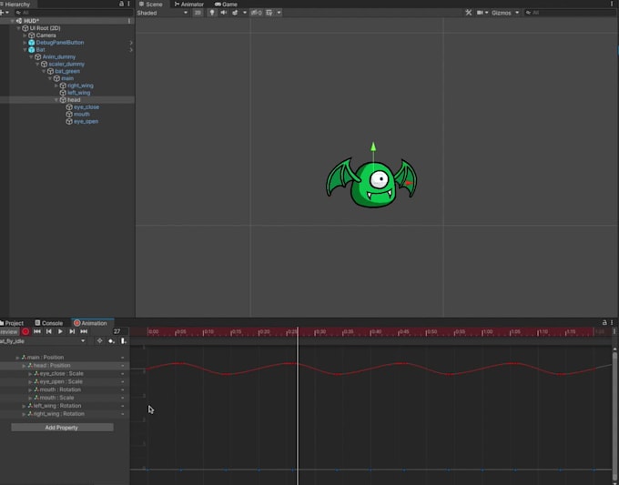Open the eye_open : Scale key menu
This screenshot has width=619, height=485.
[122, 382]
